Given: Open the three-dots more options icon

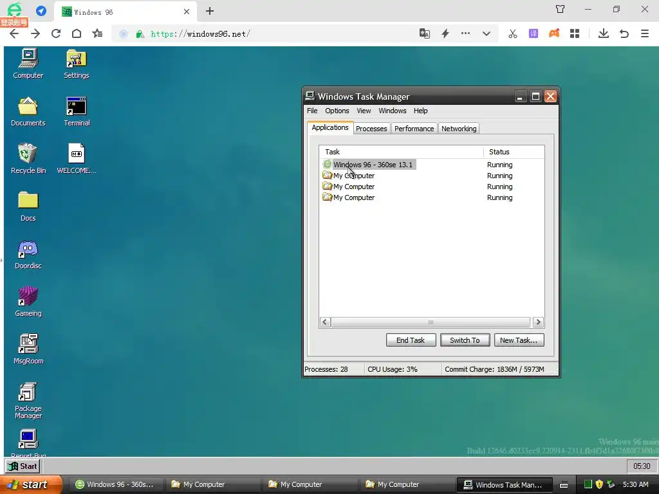Looking at the screenshot, I should pyautogui.click(x=465, y=33).
